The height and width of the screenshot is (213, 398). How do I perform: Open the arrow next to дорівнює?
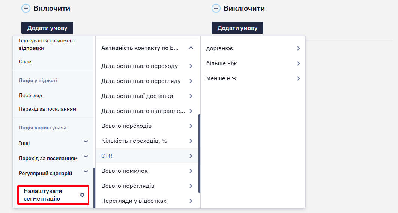pos(299,48)
